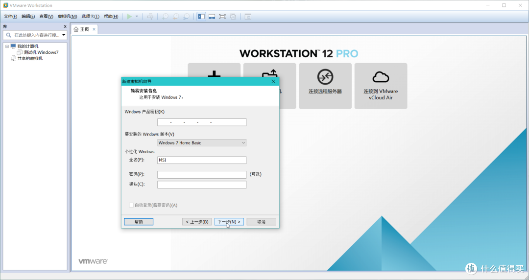Click the 密码(P) password field

point(202,174)
